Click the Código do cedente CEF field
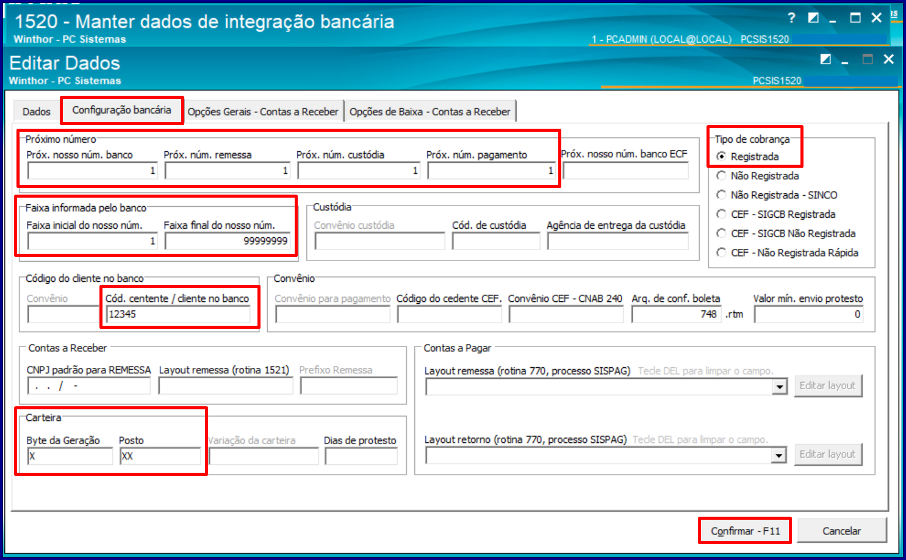Image resolution: width=906 pixels, height=560 pixels. coord(449,314)
